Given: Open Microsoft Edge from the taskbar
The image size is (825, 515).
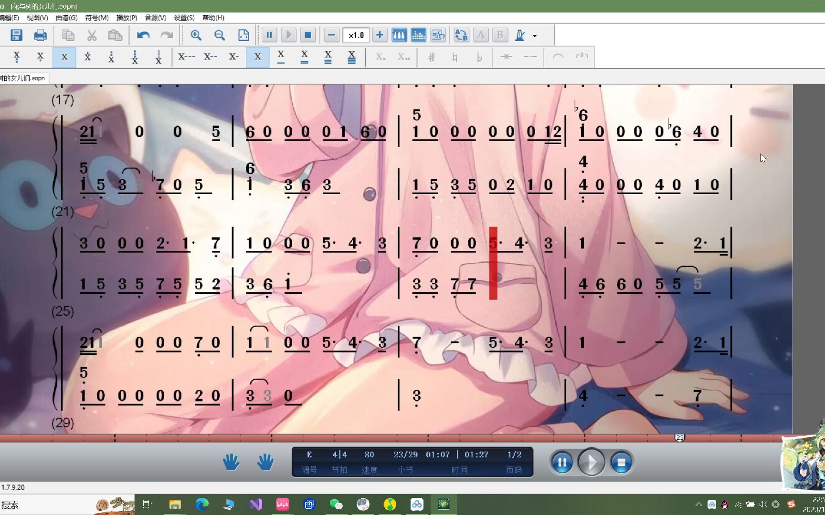Looking at the screenshot, I should pos(202,505).
